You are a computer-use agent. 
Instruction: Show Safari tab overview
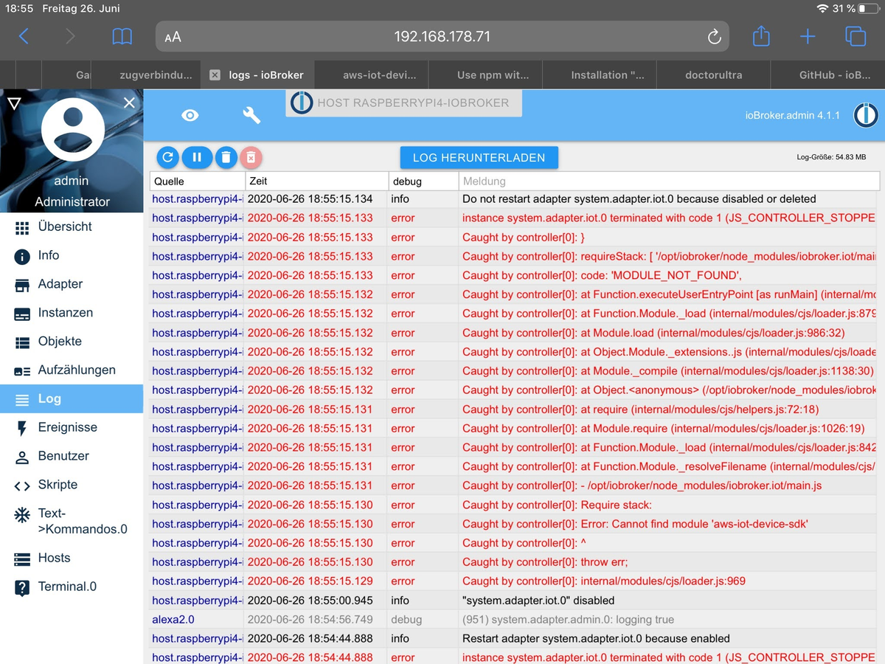click(855, 36)
